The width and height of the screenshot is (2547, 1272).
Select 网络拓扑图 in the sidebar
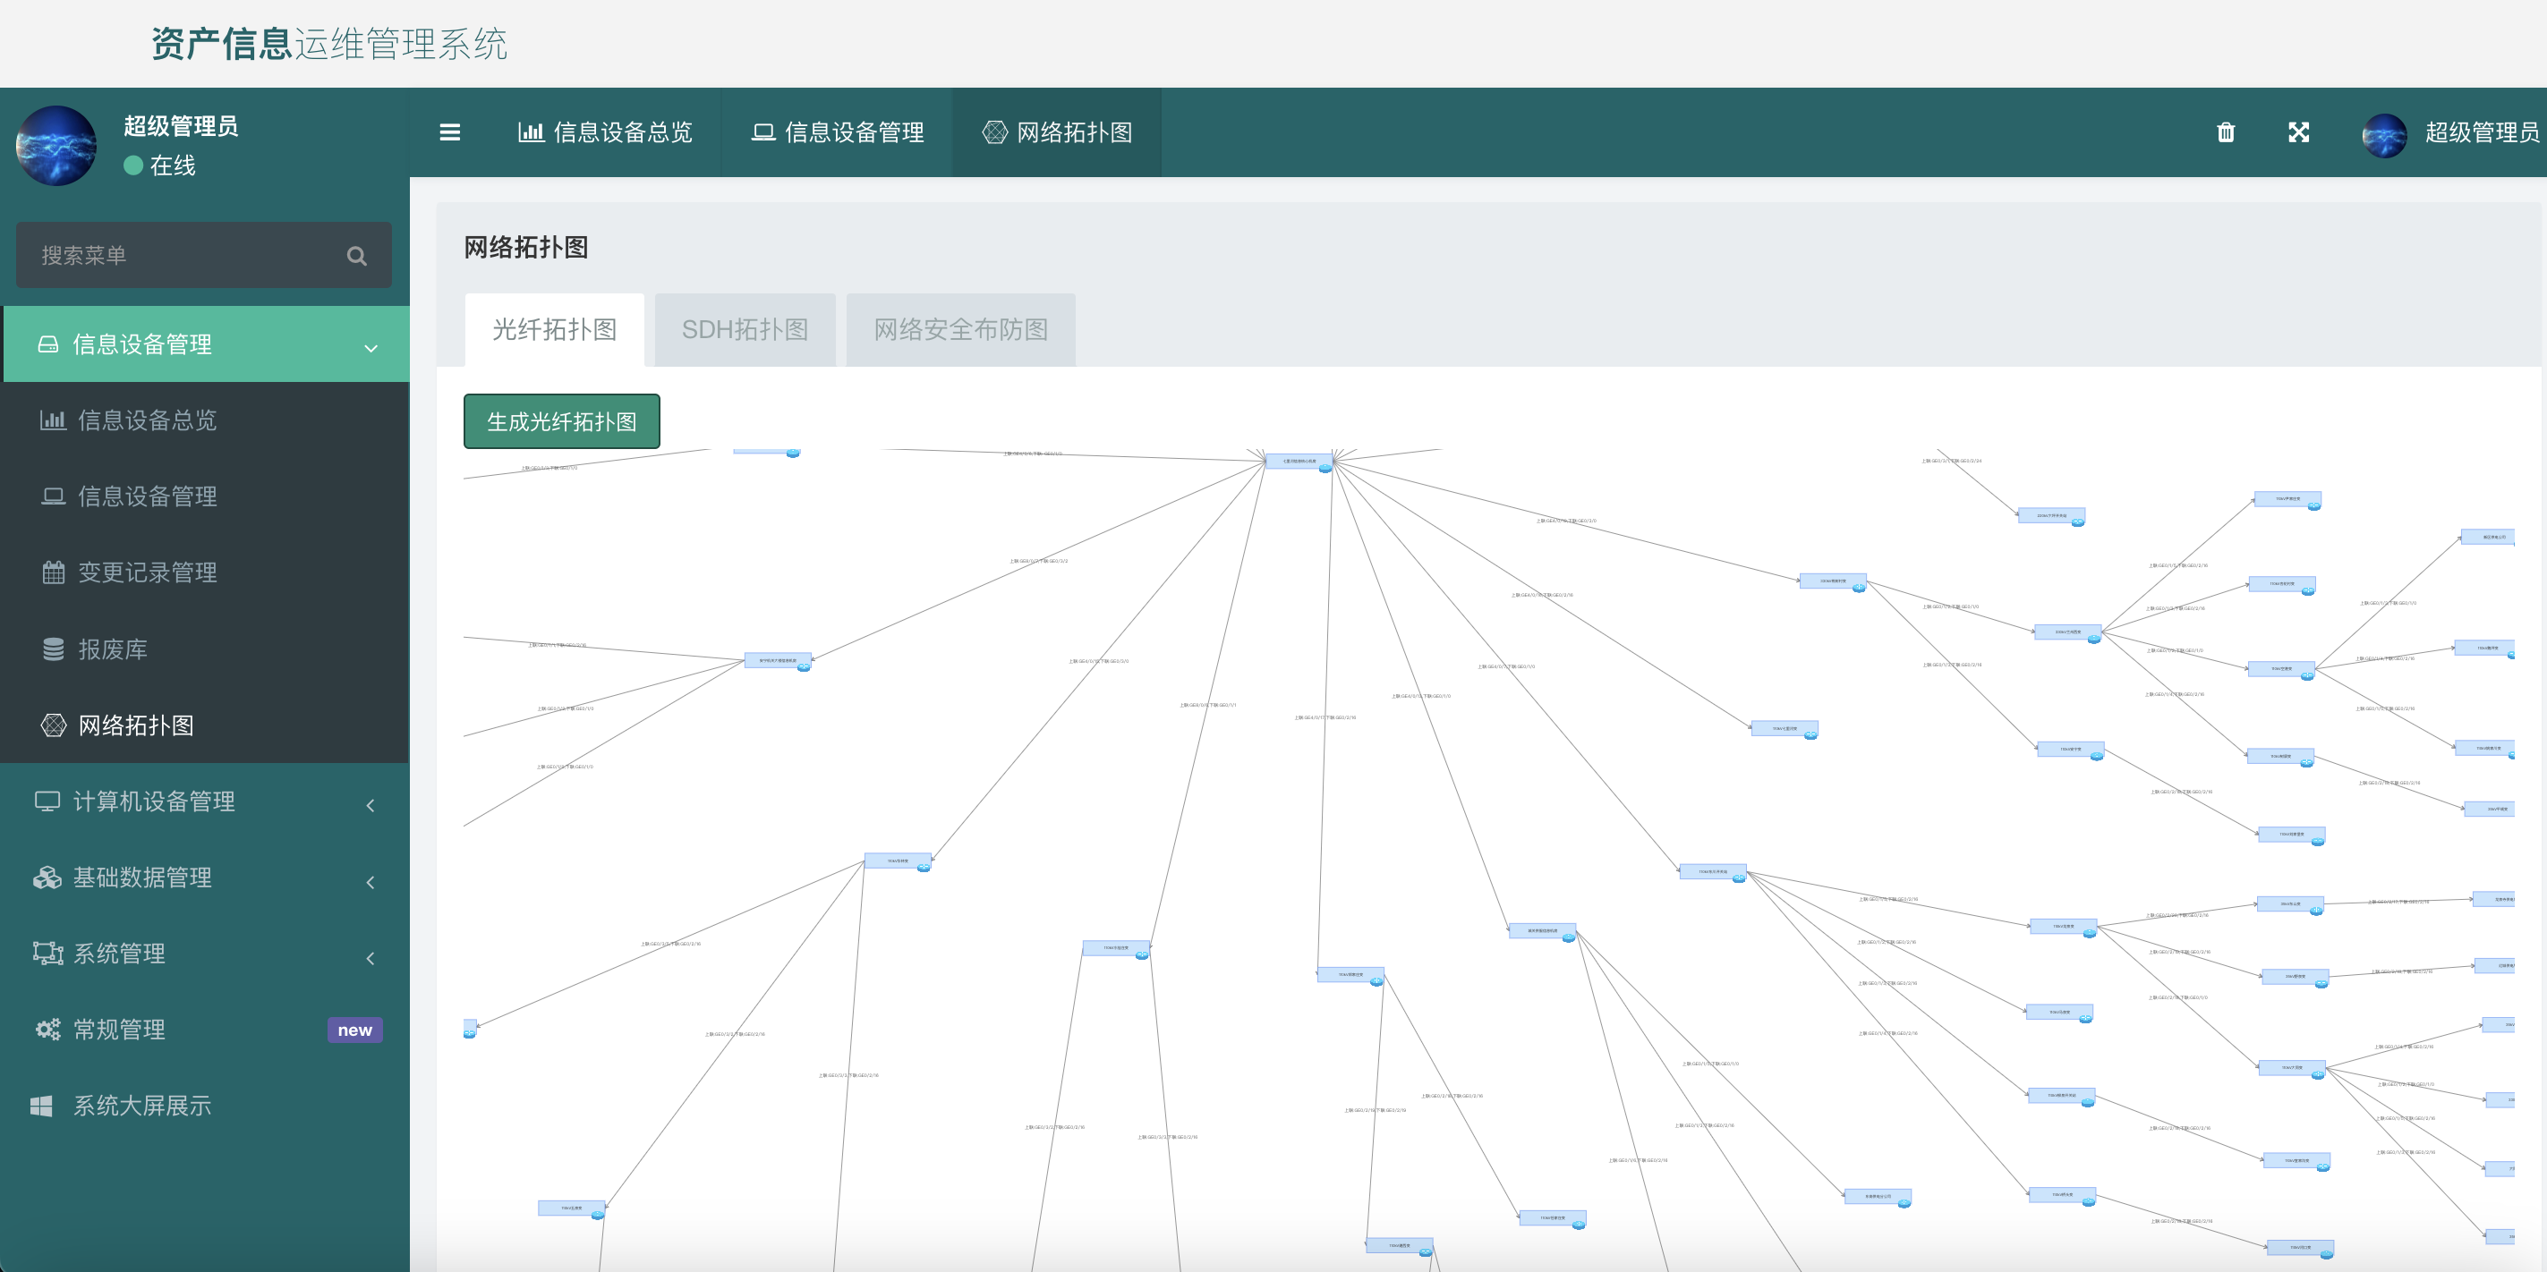coord(206,725)
